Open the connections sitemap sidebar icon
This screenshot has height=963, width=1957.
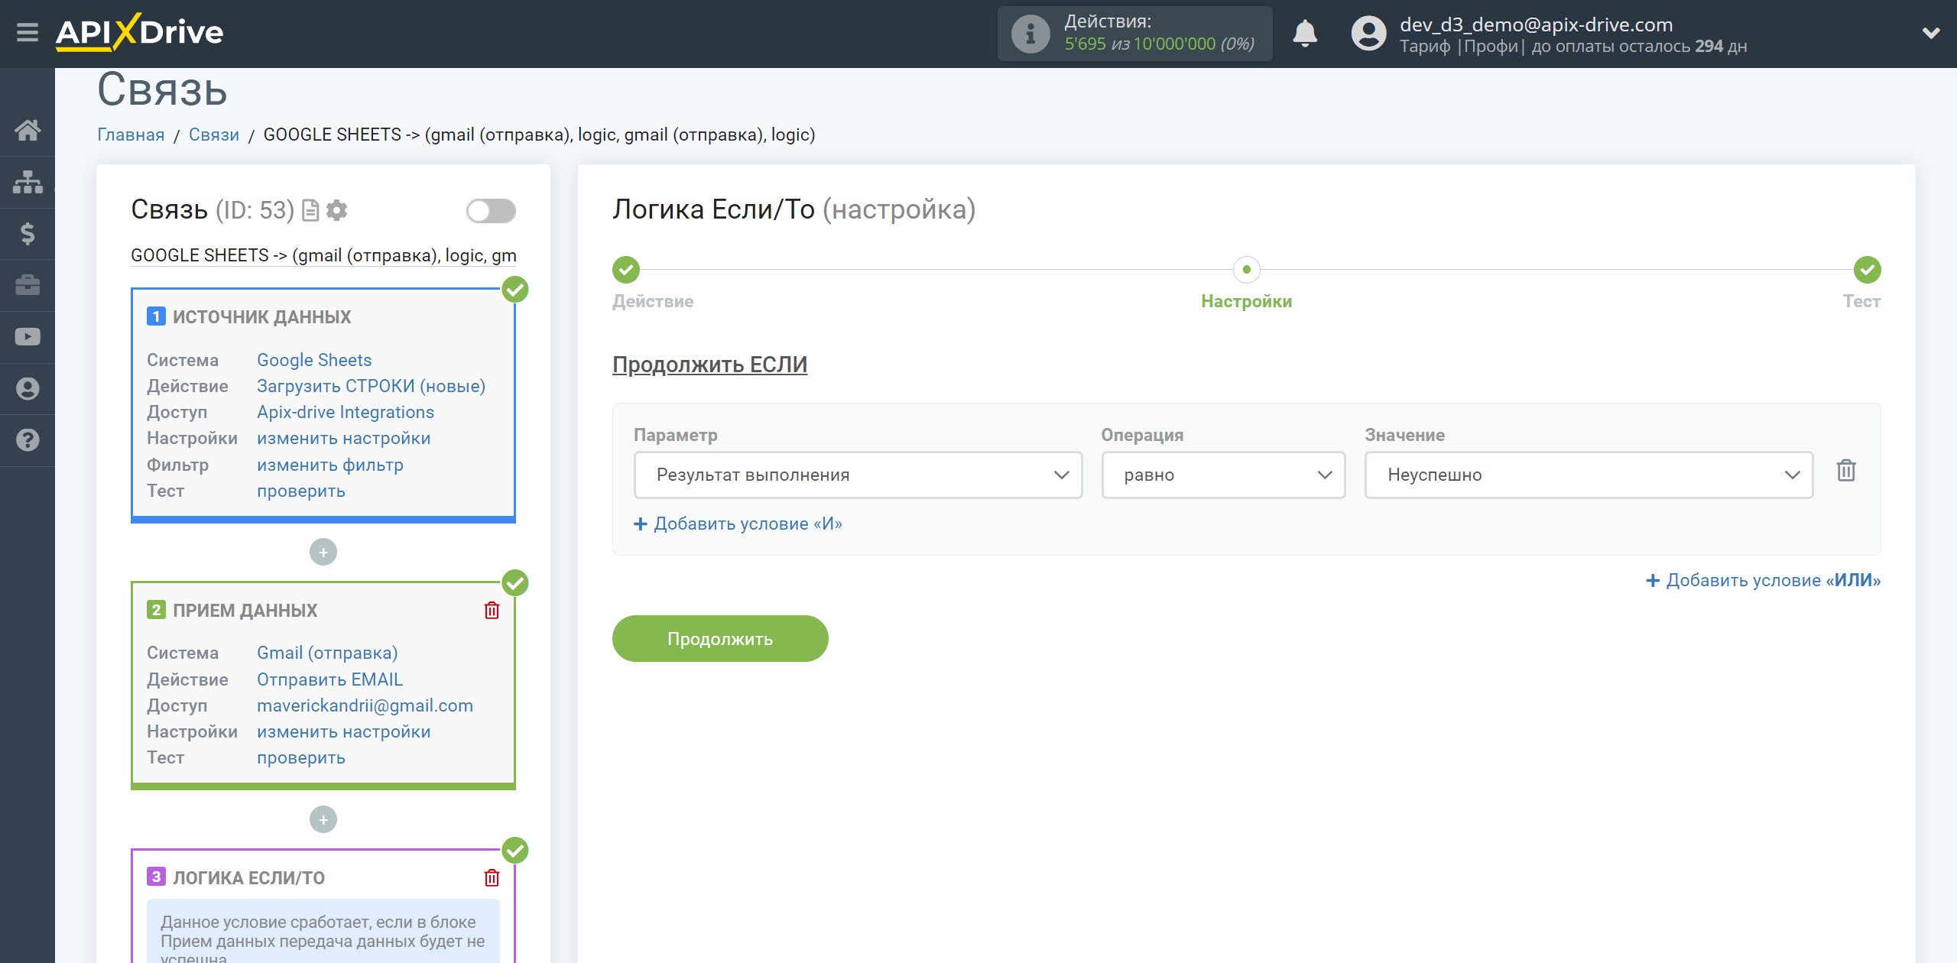(x=28, y=182)
